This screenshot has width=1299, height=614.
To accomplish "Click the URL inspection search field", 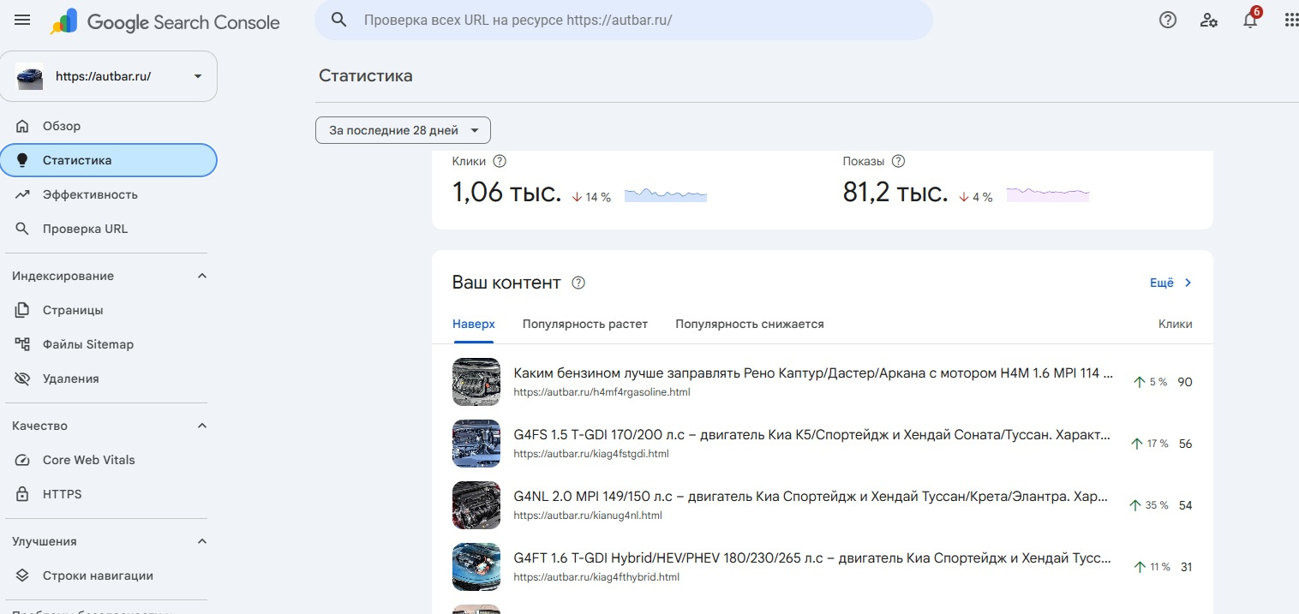I will tap(624, 20).
